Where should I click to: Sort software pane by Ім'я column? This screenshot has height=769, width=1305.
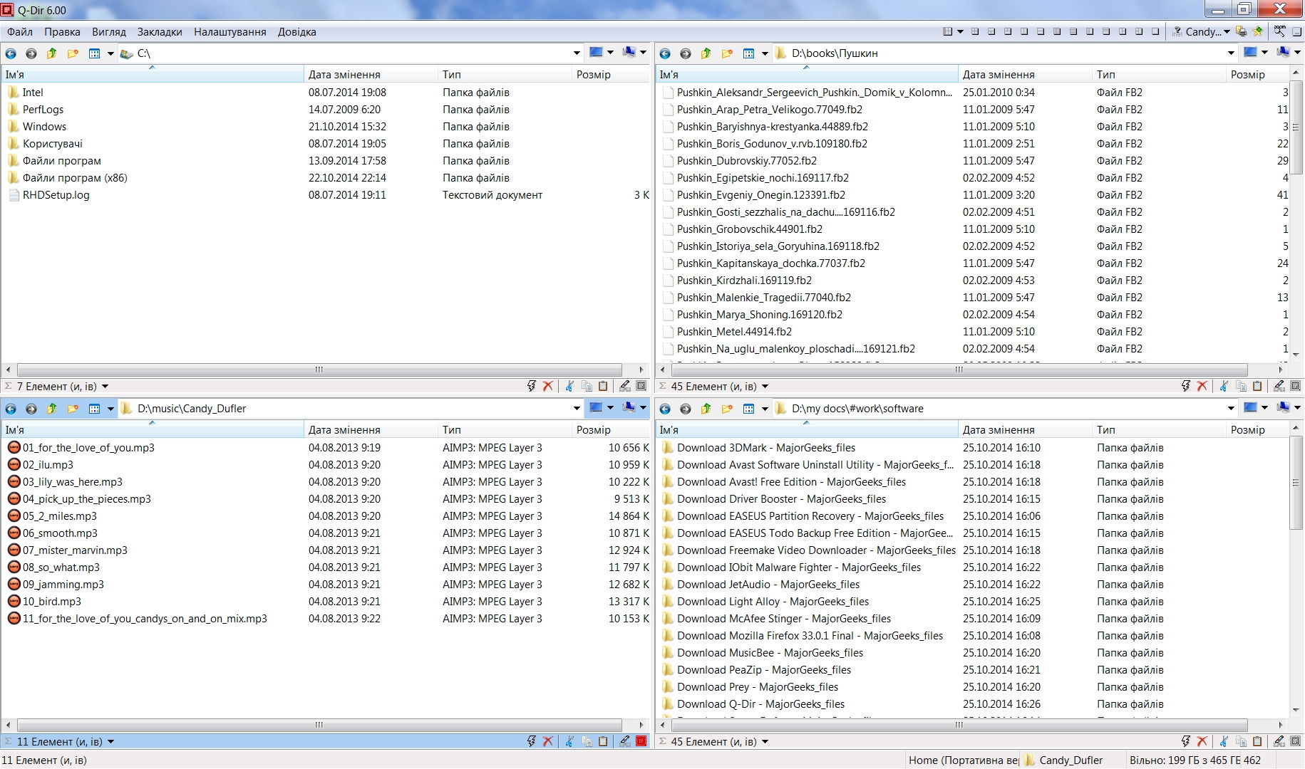click(x=807, y=430)
